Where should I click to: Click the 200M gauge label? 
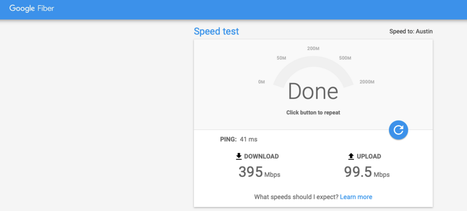pos(313,48)
